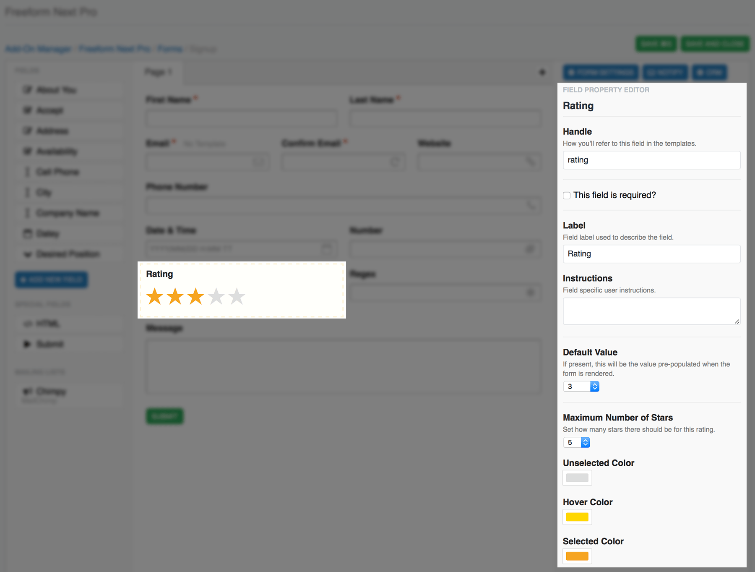
Task: Open the Form Settings button
Action: 601,73
